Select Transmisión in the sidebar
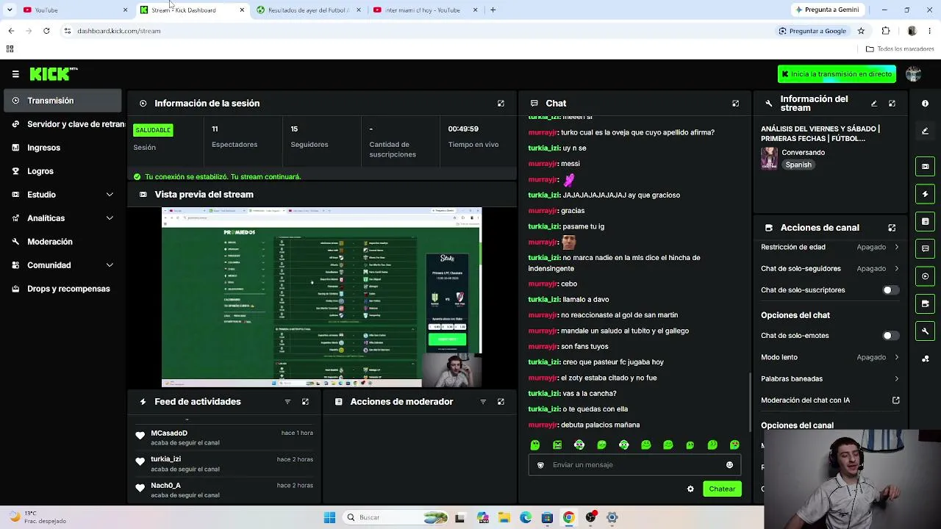The image size is (941, 529). tap(62, 101)
